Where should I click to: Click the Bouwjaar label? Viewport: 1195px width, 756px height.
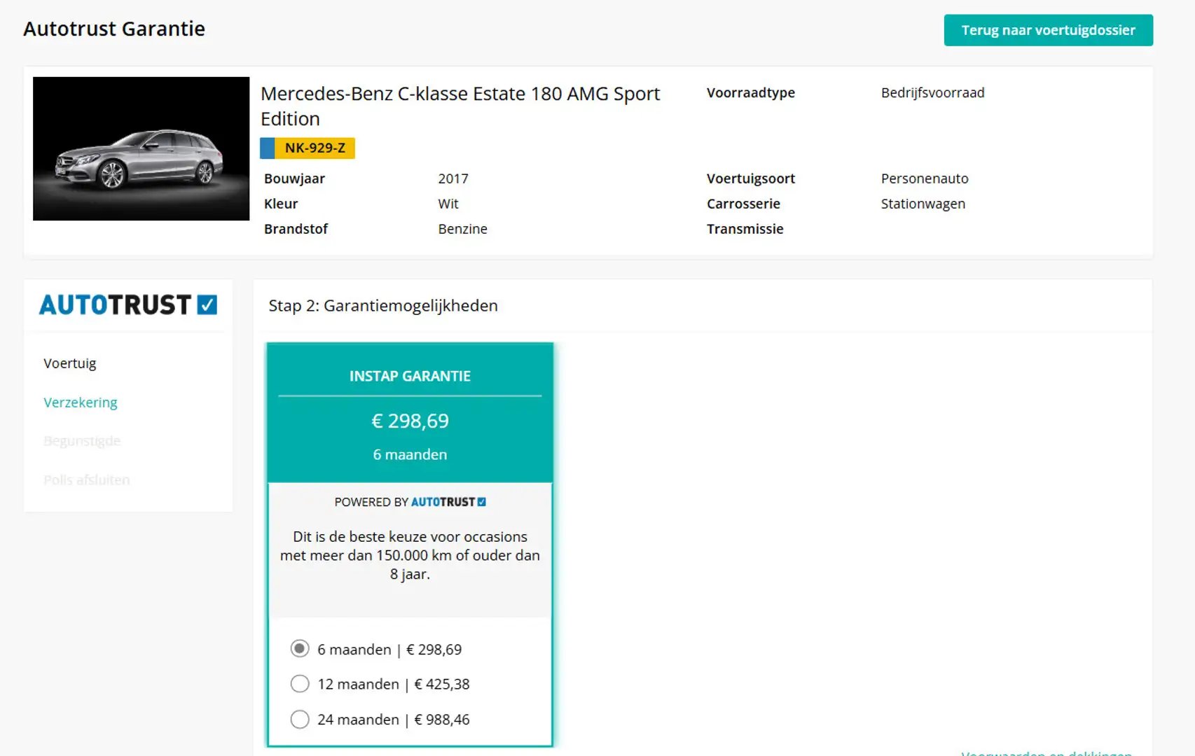pos(294,178)
